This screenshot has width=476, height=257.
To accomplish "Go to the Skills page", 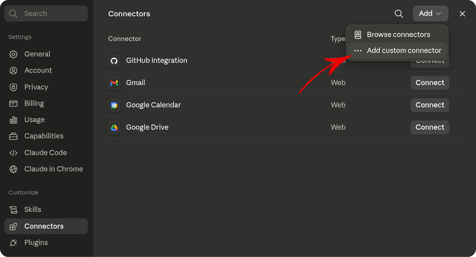I will 46,210.
